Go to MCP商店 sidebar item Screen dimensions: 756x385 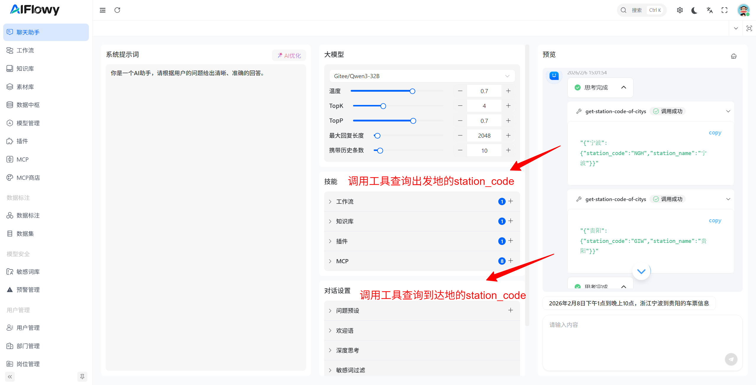(x=28, y=178)
